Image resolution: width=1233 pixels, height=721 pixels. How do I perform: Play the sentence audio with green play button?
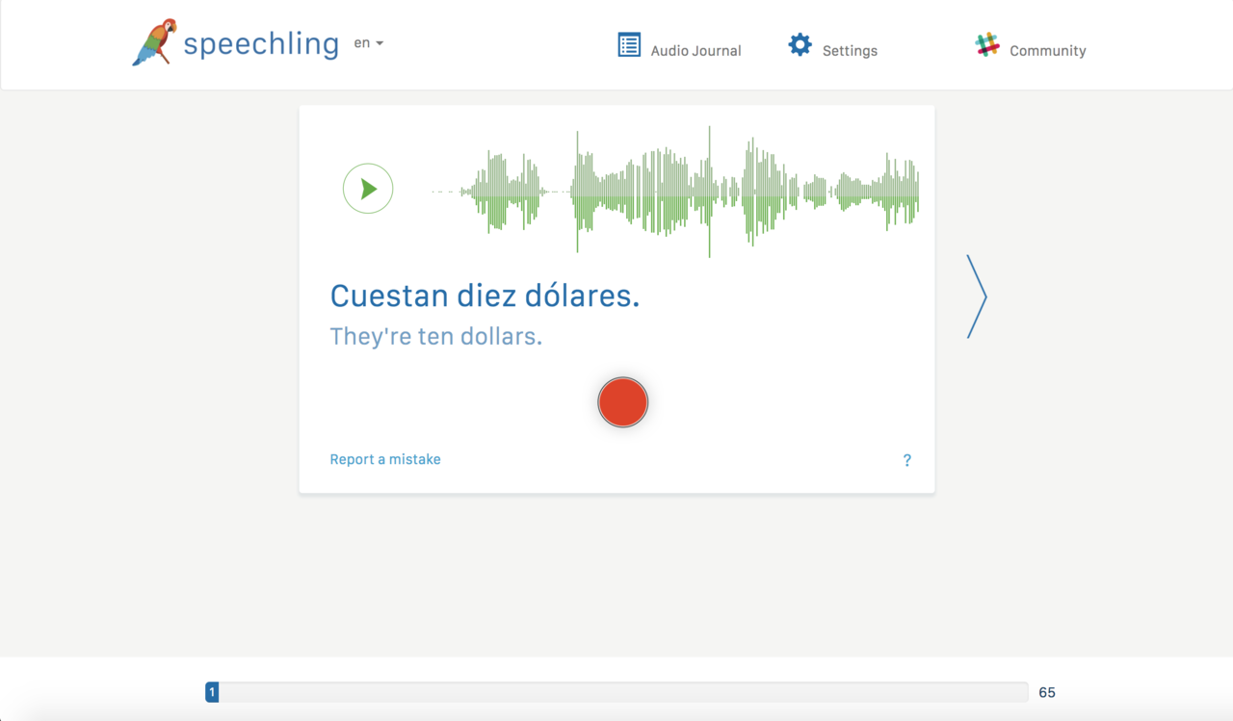coord(368,189)
